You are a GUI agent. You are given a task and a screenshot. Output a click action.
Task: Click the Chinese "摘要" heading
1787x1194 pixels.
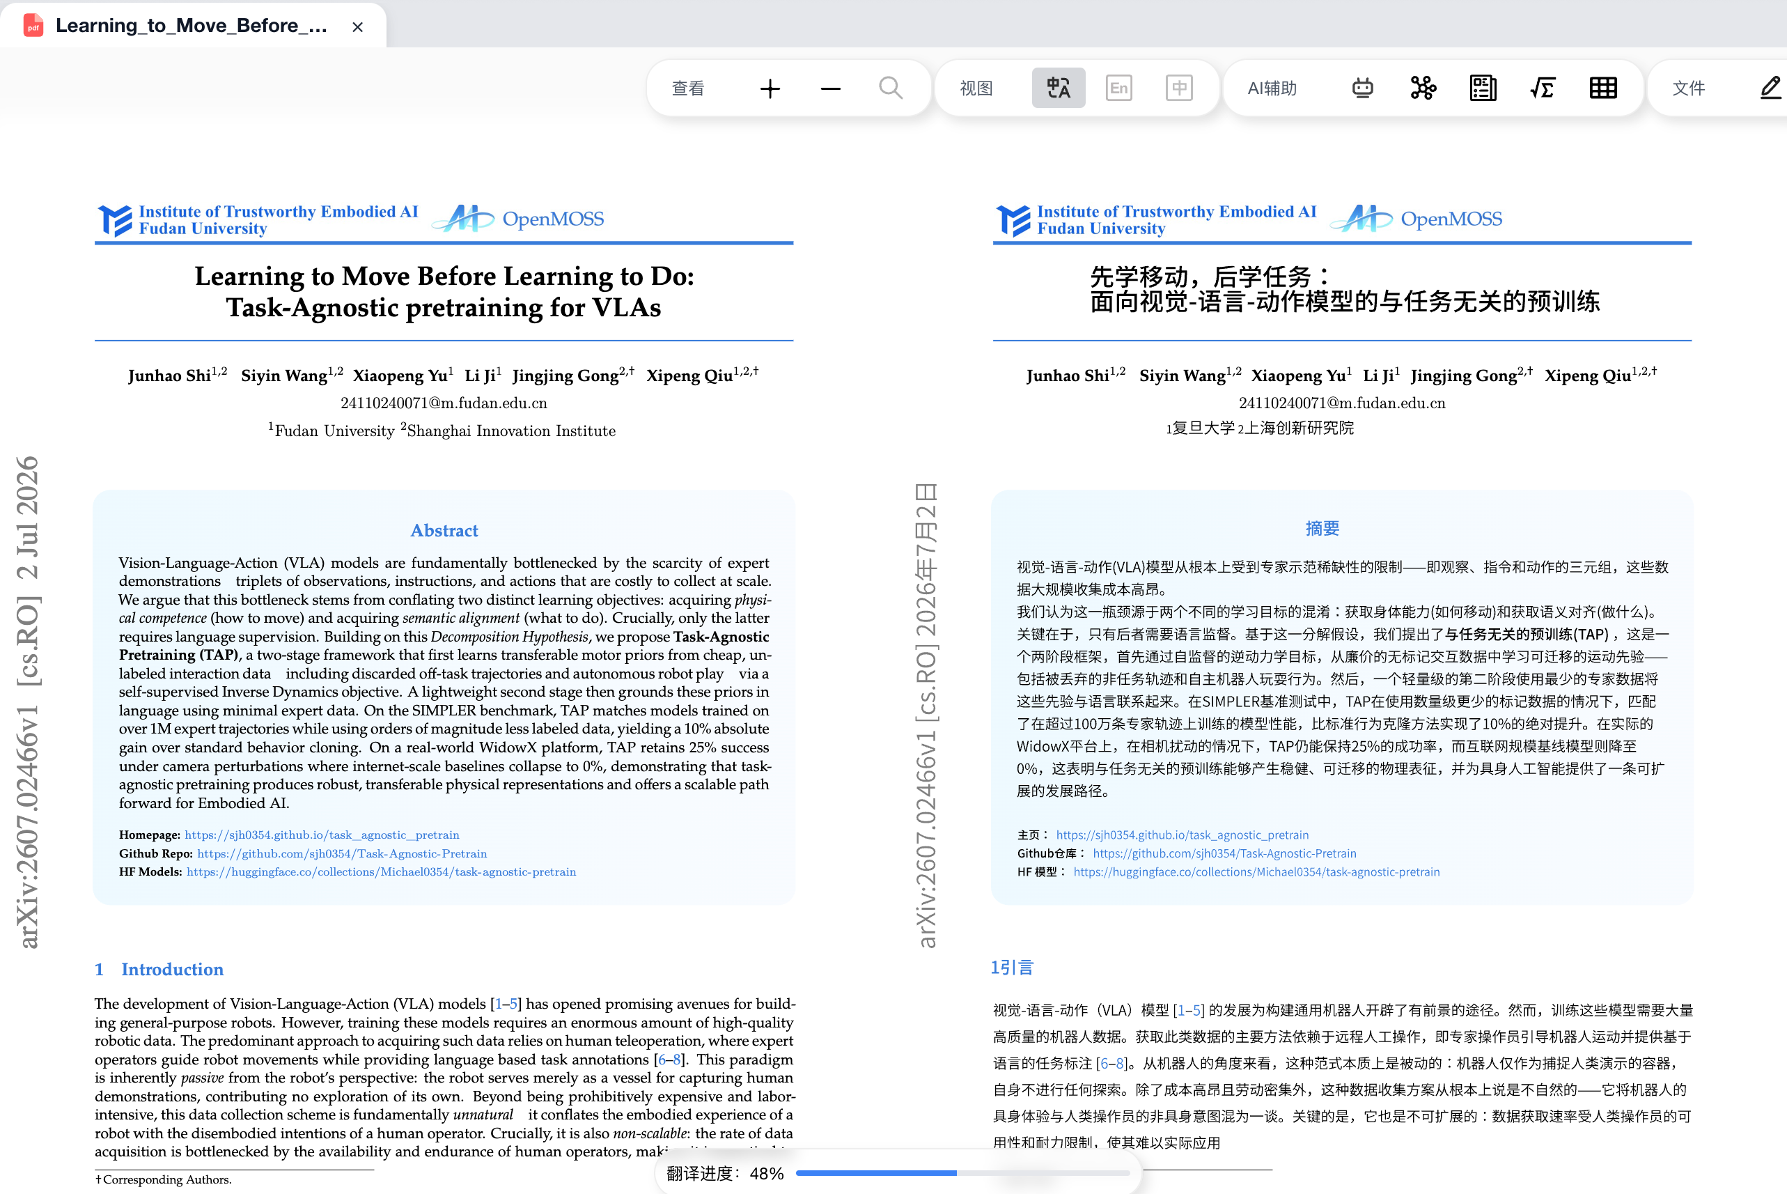1322,529
